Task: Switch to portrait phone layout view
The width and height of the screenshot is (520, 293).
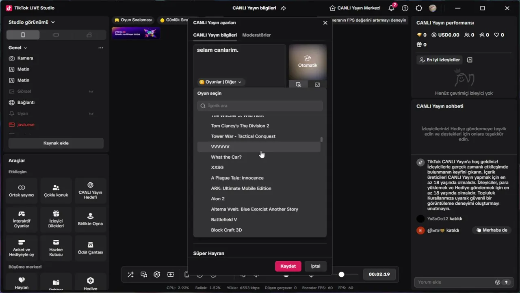Action: pyautogui.click(x=23, y=35)
